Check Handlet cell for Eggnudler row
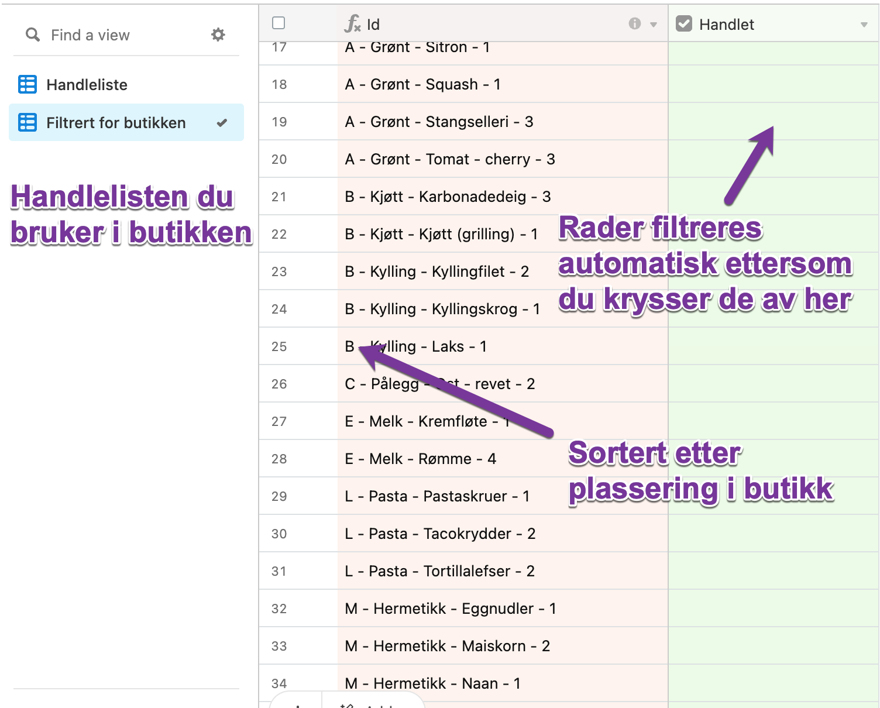The height and width of the screenshot is (708, 880). click(x=774, y=609)
